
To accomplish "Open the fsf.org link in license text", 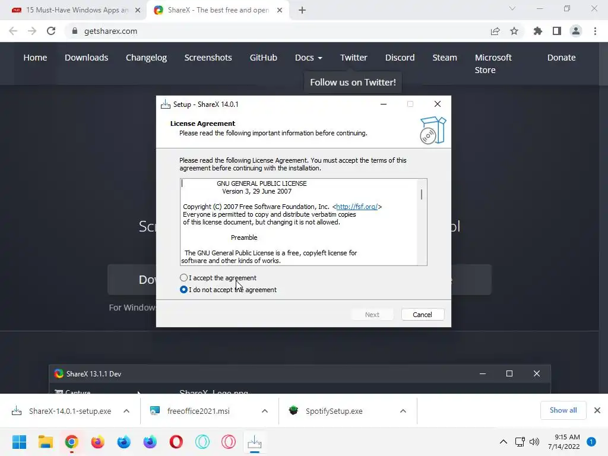I will tap(357, 207).
